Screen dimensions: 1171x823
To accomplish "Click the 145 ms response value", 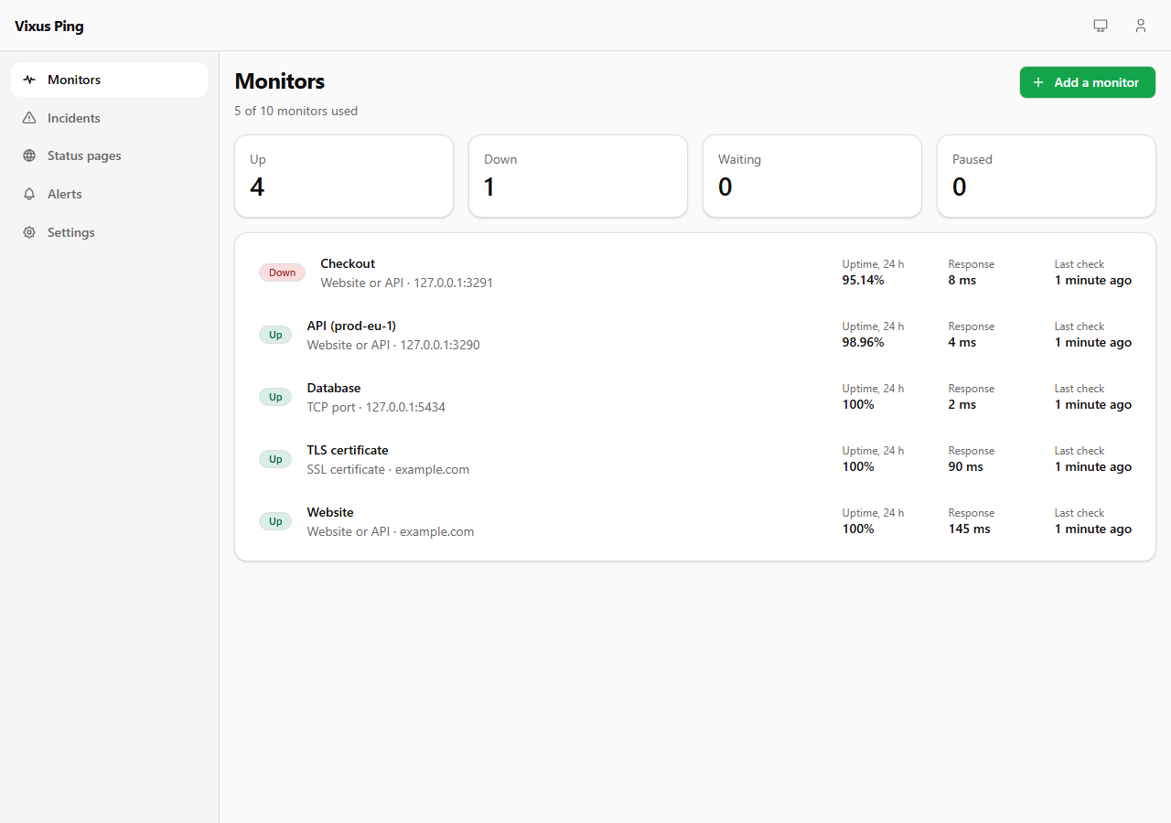I will coord(970,529).
